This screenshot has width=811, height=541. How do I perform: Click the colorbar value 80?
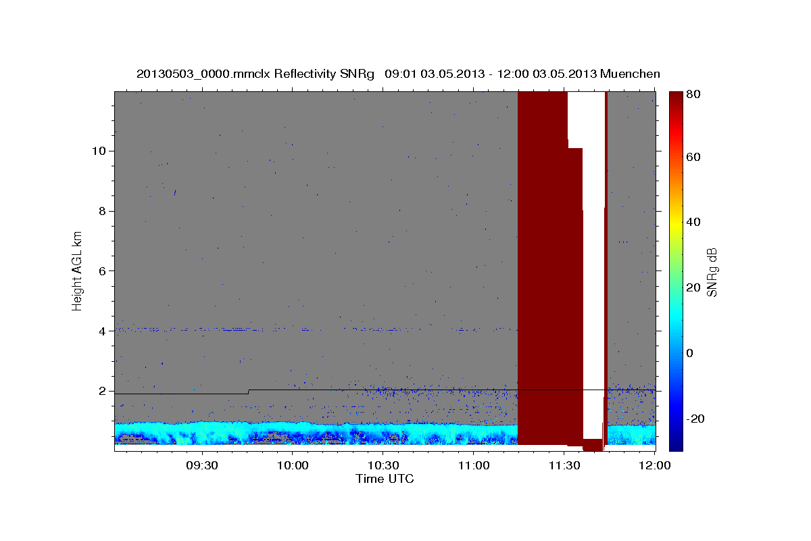[x=692, y=95]
